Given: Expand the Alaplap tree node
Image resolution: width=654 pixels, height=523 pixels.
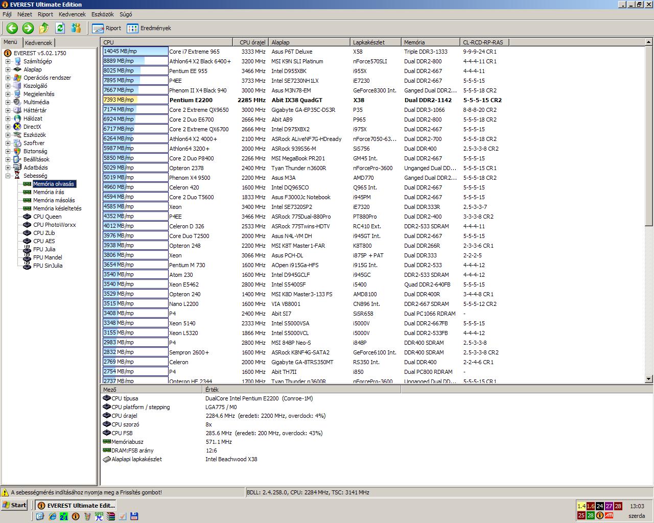Looking at the screenshot, I should [x=8, y=69].
